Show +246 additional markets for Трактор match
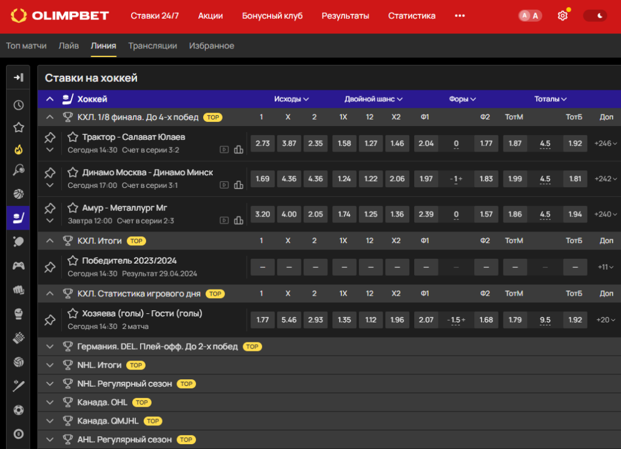Image resolution: width=621 pixels, height=449 pixels. (x=606, y=143)
